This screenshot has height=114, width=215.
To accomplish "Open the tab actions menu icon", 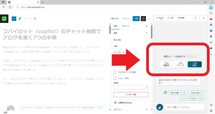I will (x=3, y=2).
